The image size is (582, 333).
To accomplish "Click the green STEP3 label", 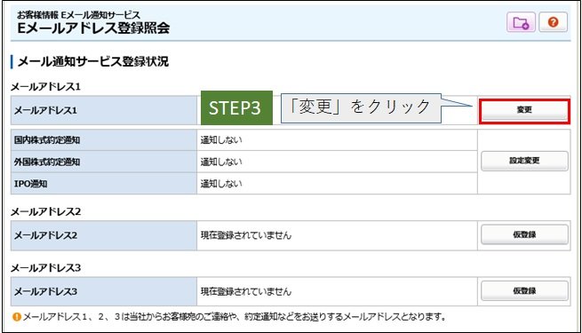I will [236, 108].
